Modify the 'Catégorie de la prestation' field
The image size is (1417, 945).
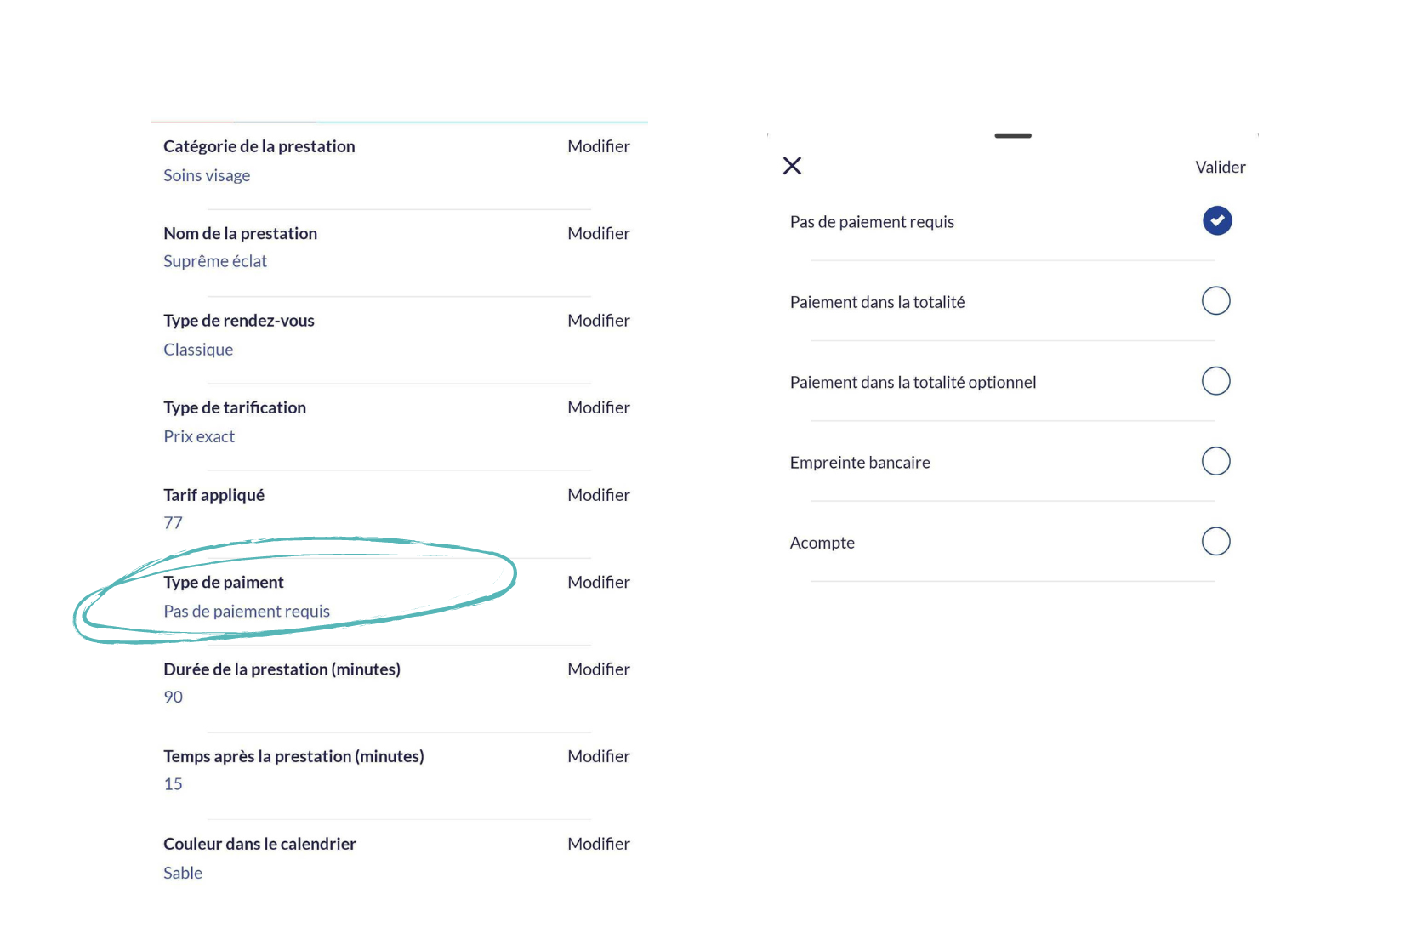point(598,146)
